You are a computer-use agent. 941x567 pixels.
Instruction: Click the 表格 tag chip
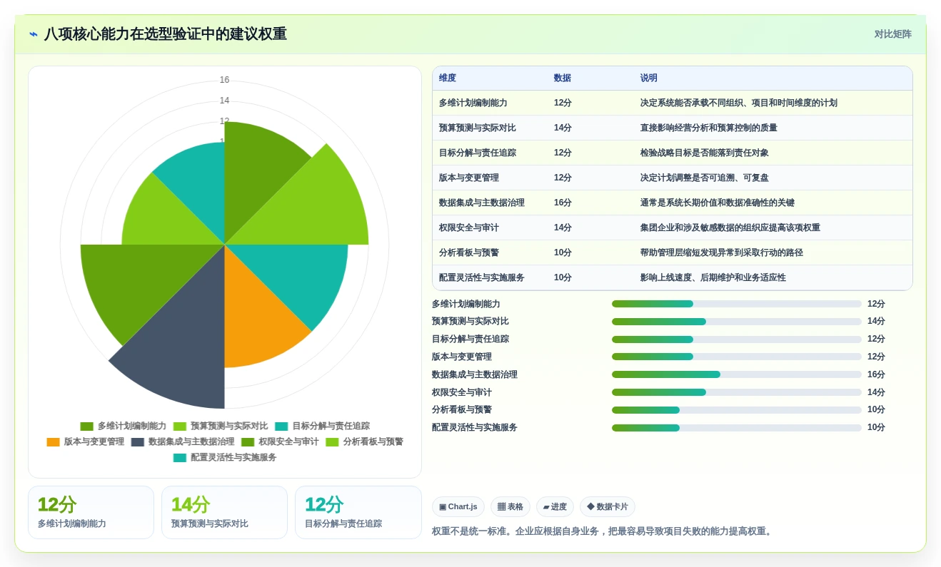510,507
